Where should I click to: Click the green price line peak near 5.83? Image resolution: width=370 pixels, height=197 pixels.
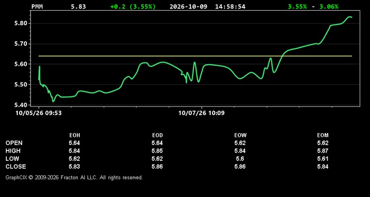click(x=350, y=17)
